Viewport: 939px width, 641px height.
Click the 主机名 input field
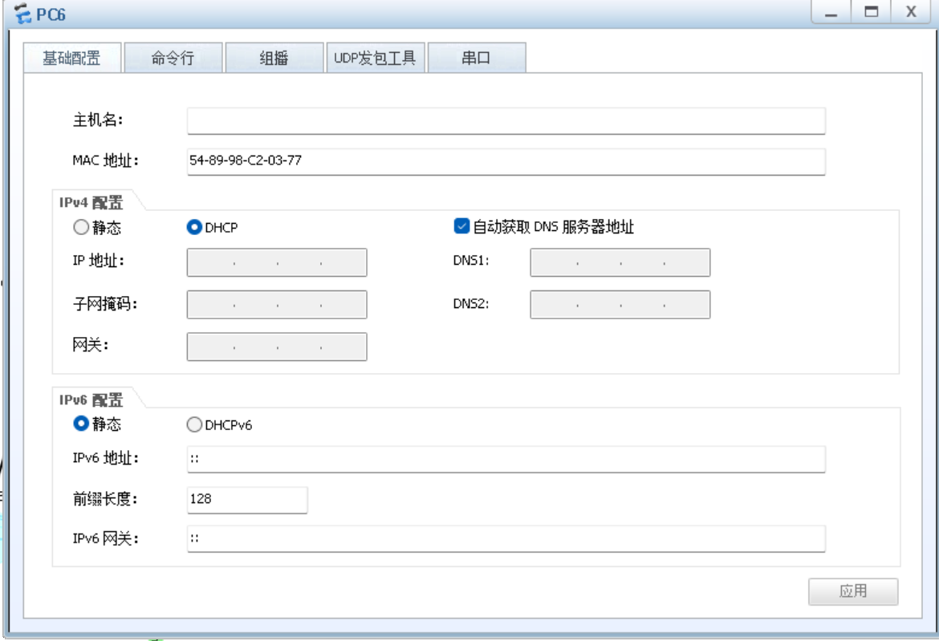click(x=506, y=121)
